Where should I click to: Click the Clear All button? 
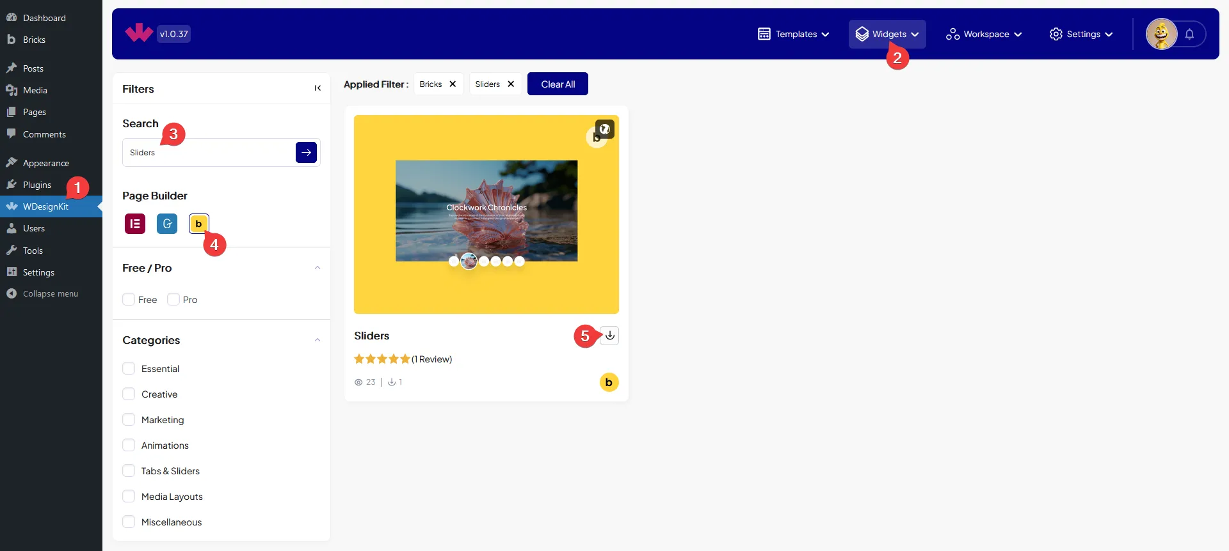558,84
